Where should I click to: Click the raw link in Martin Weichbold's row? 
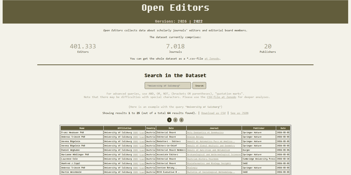[142, 172]
